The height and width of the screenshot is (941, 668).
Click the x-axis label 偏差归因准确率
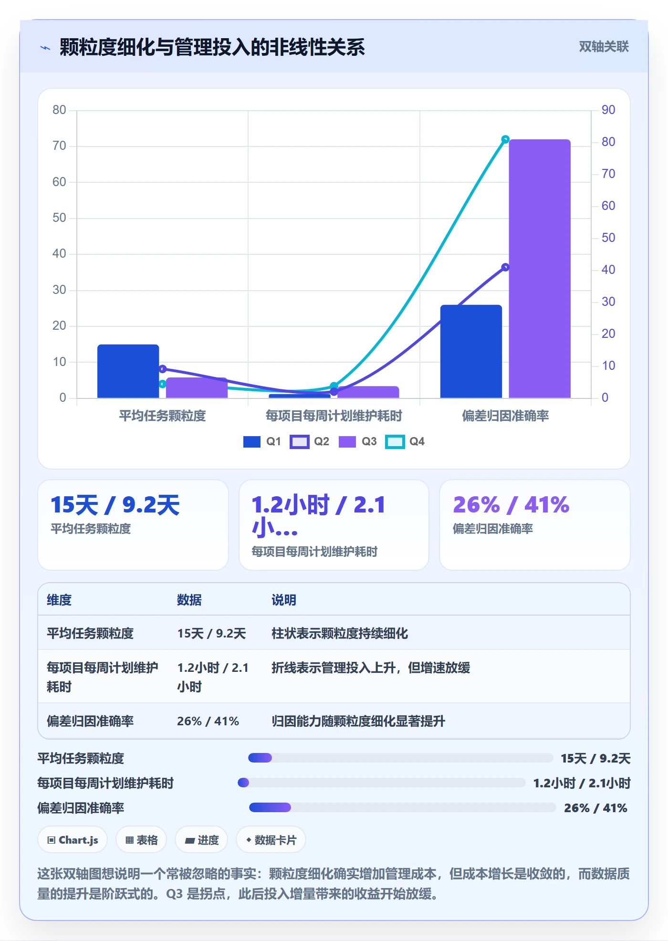coord(505,416)
